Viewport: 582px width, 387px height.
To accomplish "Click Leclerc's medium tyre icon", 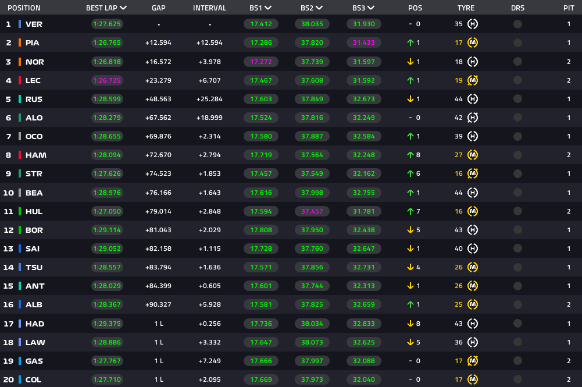I will pyautogui.click(x=473, y=80).
